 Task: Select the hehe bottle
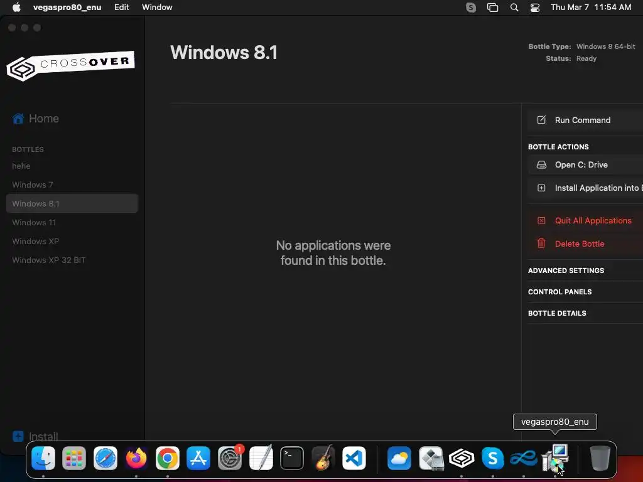[x=72, y=166]
